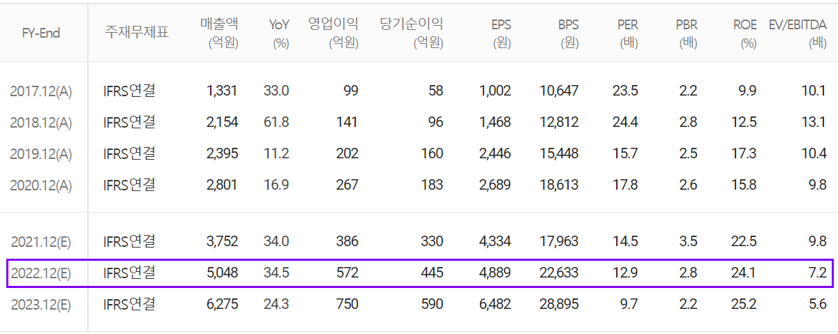Click the 당기순이익 (억원) column header
Screen dimensions: 838x334
412,33
